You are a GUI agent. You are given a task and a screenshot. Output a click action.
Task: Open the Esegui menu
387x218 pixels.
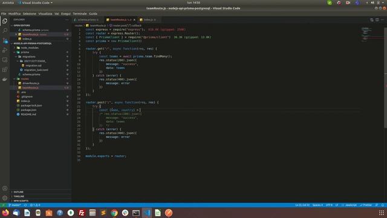pyautogui.click(x=66, y=13)
